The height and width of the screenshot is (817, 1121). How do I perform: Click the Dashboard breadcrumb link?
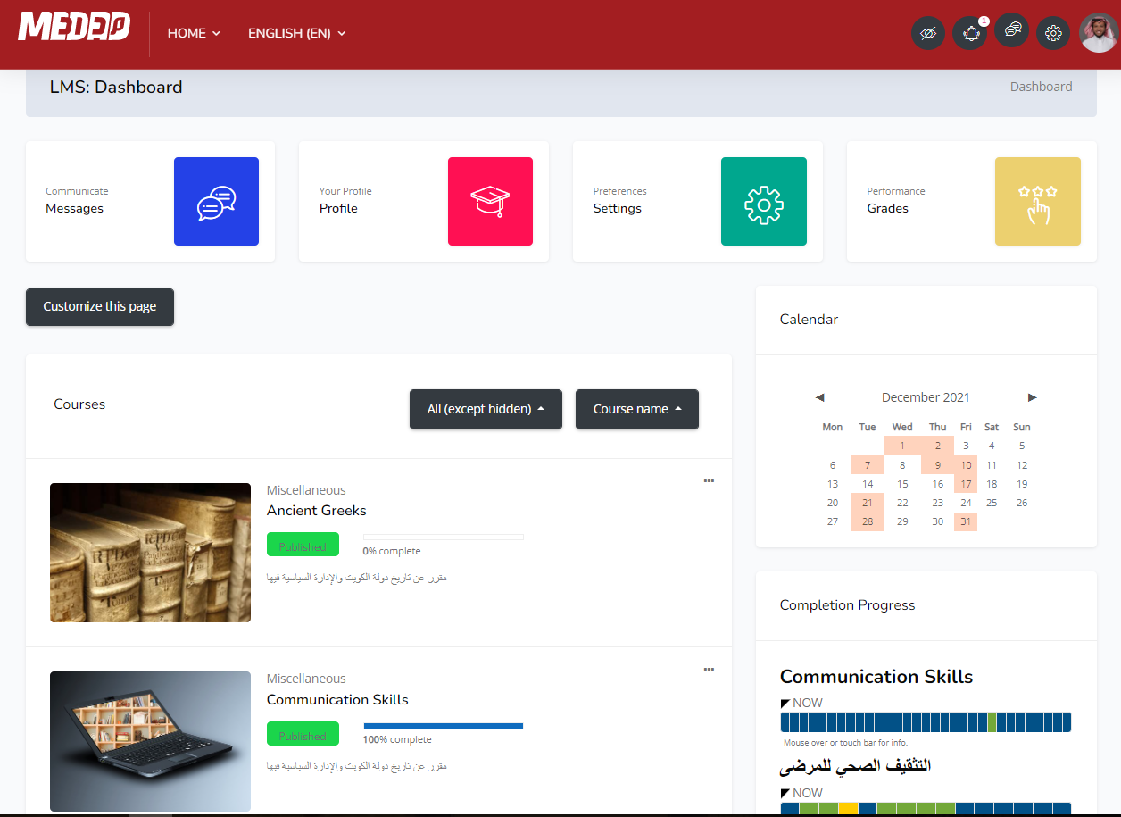[x=1041, y=86]
